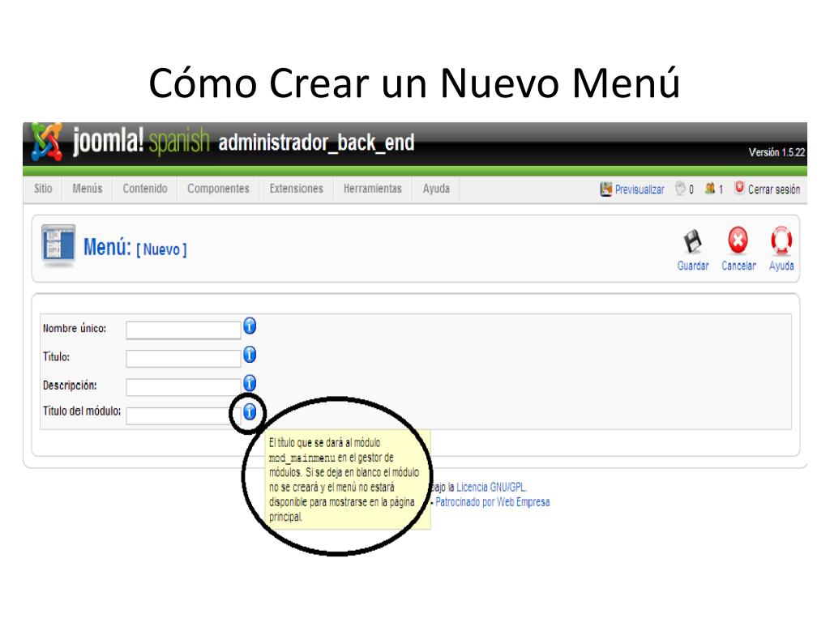The height and width of the screenshot is (622, 830).
Task: Click the Nombre único: label
Action: click(75, 328)
